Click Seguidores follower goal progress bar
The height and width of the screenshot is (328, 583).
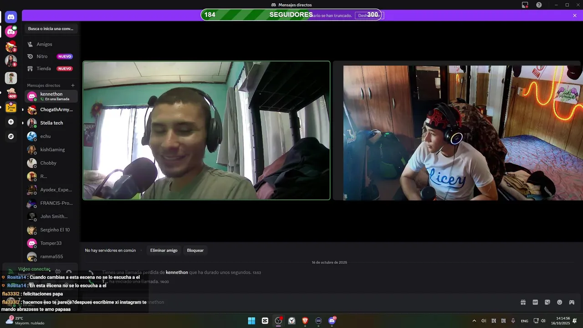click(291, 15)
